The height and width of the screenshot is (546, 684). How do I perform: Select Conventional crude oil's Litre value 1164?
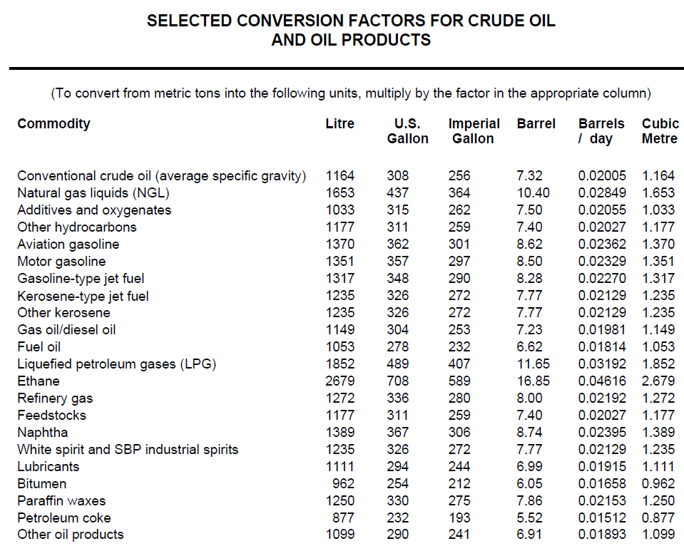[340, 175]
